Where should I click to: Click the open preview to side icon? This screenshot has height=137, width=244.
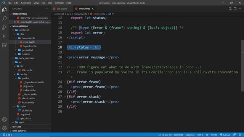pyautogui.click(x=230, y=9)
